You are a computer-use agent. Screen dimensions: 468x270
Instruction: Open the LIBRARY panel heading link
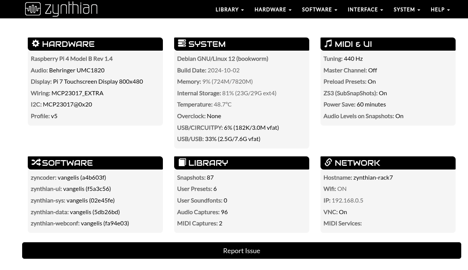[208, 163]
